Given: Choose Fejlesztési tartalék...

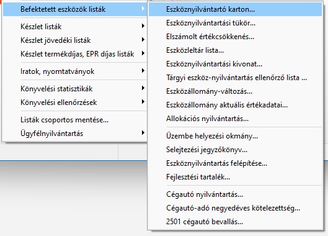Looking at the screenshot, I should pos(236,177).
